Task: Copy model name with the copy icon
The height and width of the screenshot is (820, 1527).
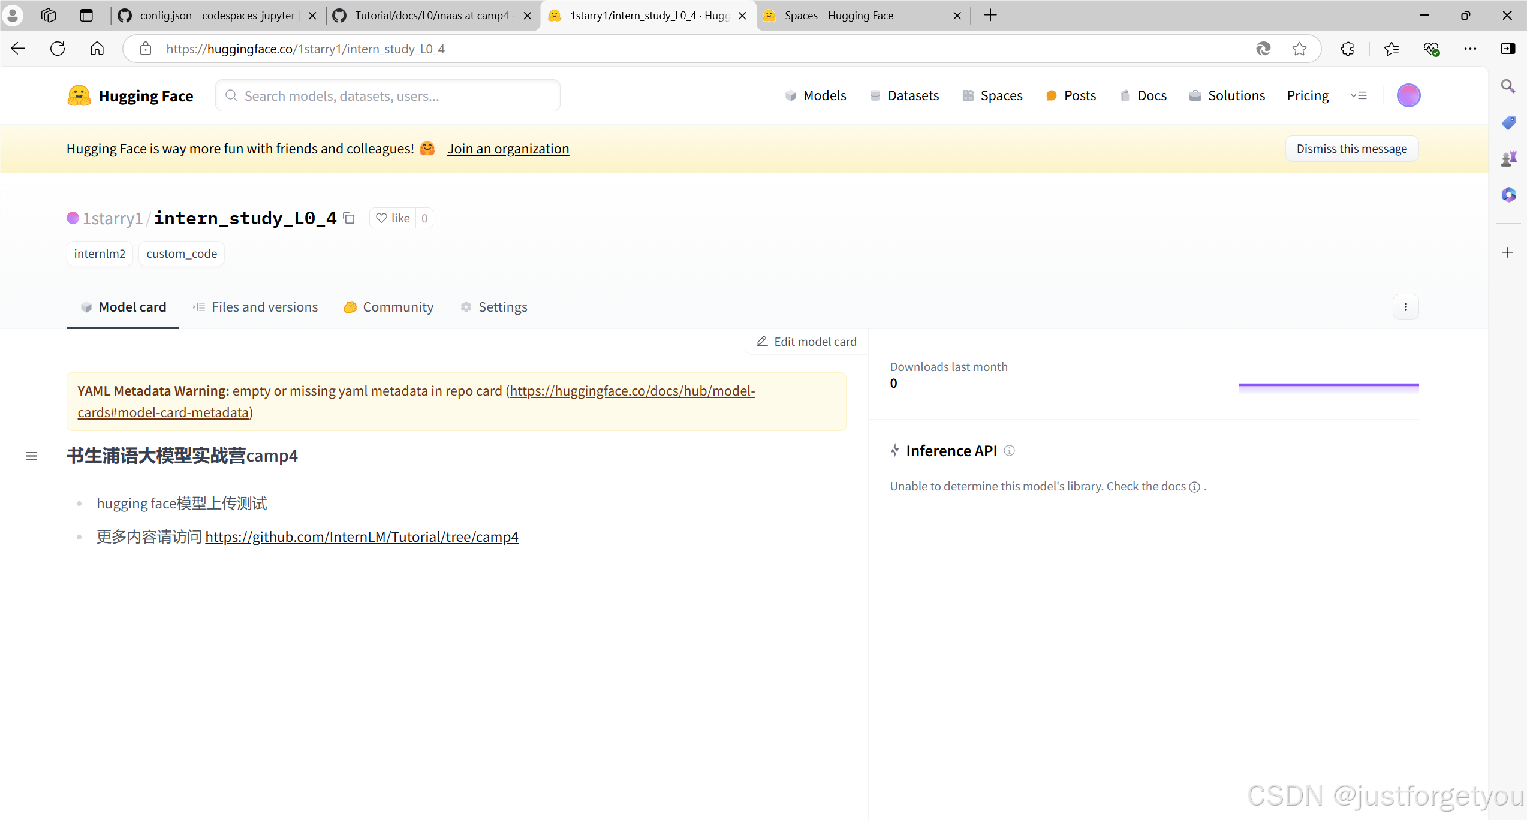Action: click(x=349, y=218)
